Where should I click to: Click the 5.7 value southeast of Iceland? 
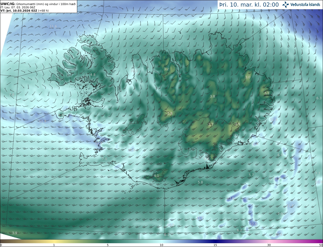(251, 175)
